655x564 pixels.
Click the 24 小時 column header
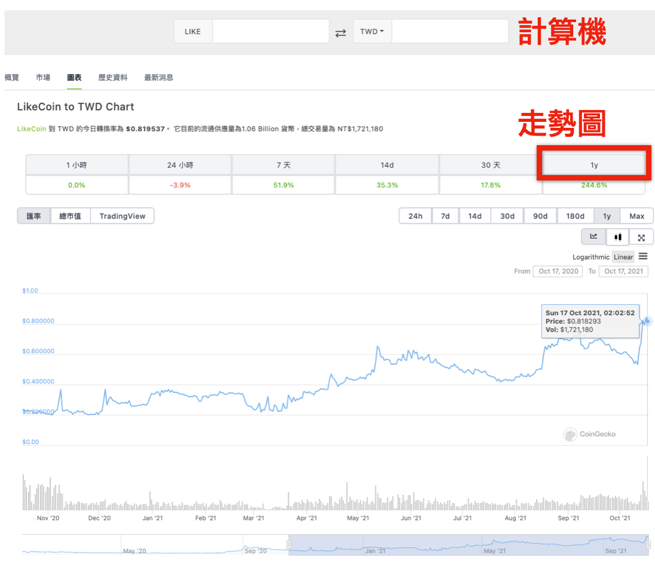coord(180,165)
